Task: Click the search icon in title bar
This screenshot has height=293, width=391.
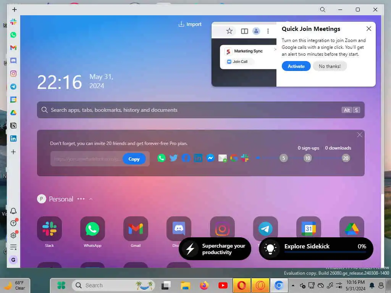Action: [x=322, y=10]
